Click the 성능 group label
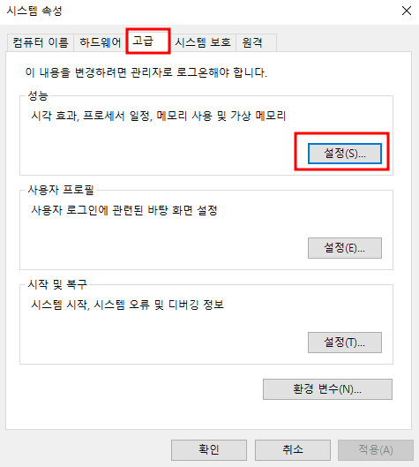Image resolution: width=419 pixels, height=467 pixels. 38,95
